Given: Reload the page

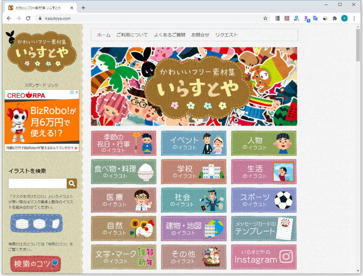Looking at the screenshot, I should pos(28,18).
